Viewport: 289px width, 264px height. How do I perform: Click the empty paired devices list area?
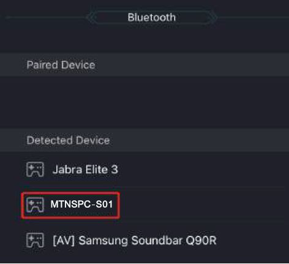(144, 102)
